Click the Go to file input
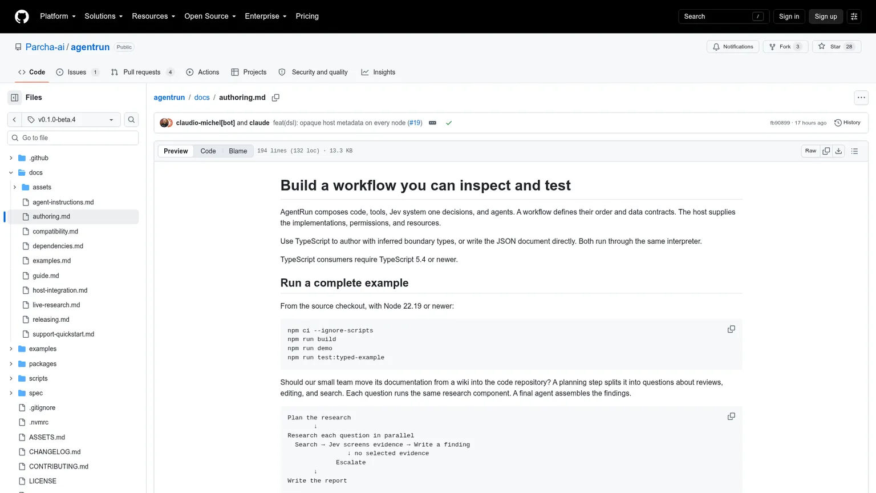 pos(73,138)
